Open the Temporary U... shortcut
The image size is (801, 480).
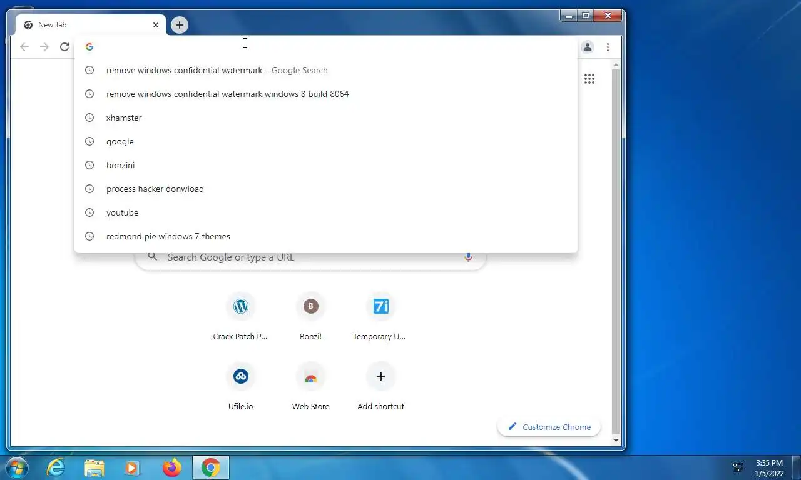click(x=380, y=317)
